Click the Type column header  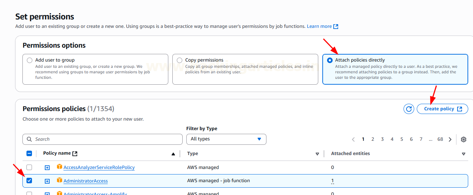pos(193,154)
